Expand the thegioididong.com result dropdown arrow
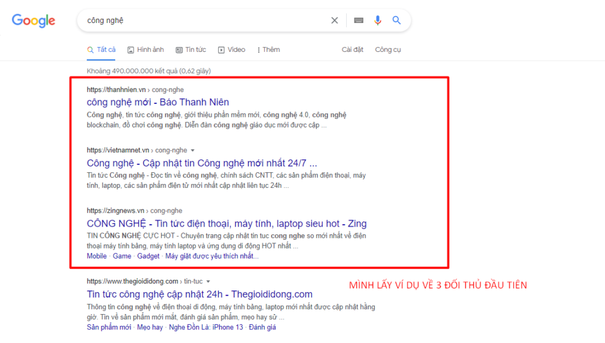The height and width of the screenshot is (343, 605). [208, 282]
